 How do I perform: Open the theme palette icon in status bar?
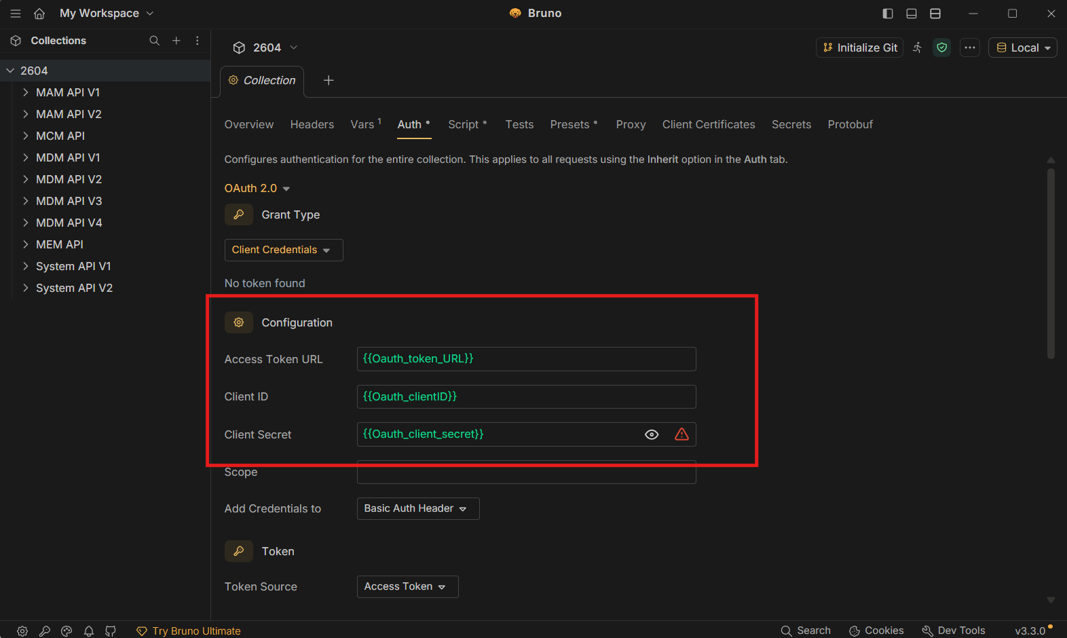point(67,631)
